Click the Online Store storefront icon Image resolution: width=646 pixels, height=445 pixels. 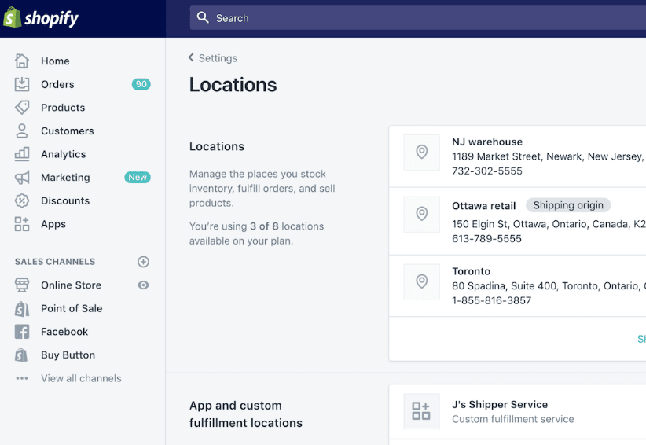(x=22, y=285)
